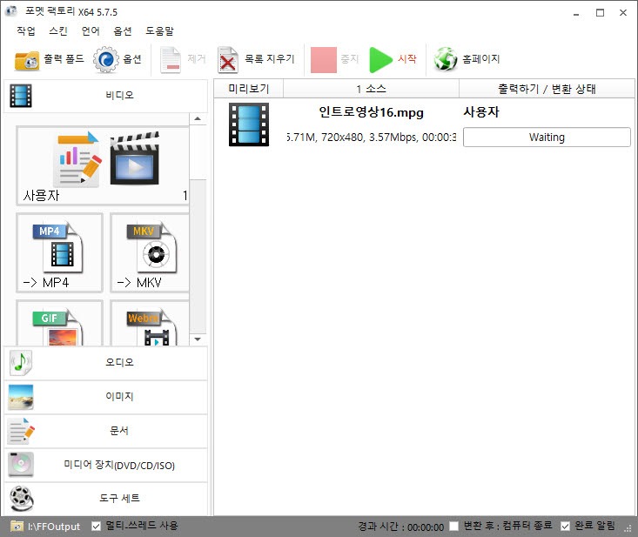Expand the 오디오 category panel
The width and height of the screenshot is (638, 537).
[x=105, y=363]
